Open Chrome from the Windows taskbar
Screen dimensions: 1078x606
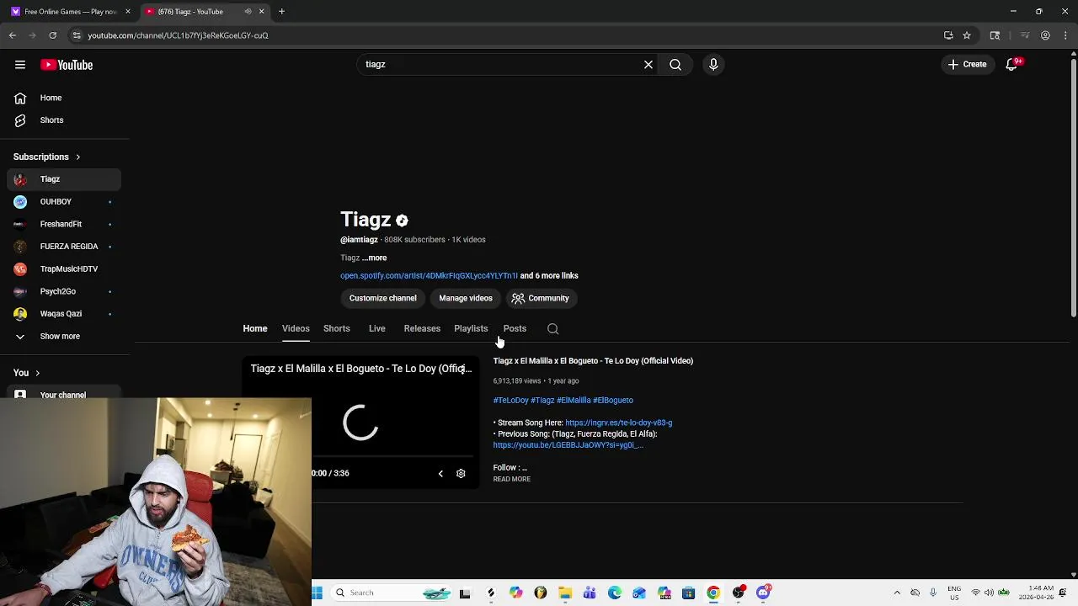(x=713, y=593)
